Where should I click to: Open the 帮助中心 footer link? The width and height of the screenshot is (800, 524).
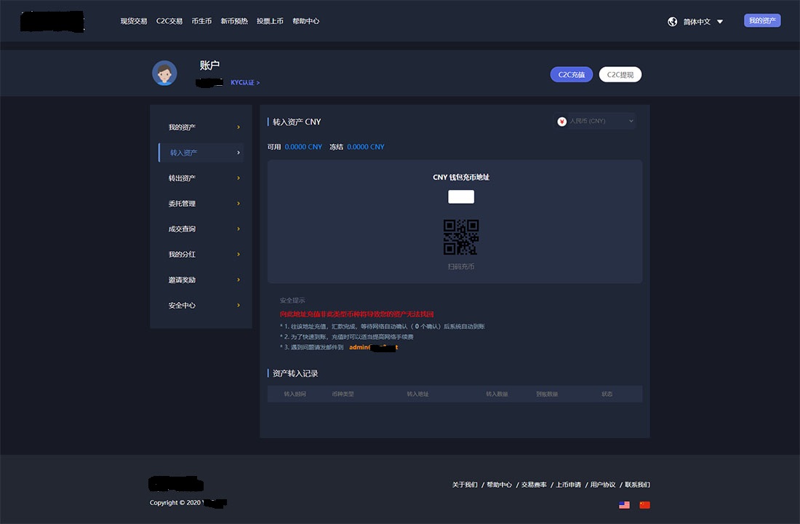[x=499, y=485]
